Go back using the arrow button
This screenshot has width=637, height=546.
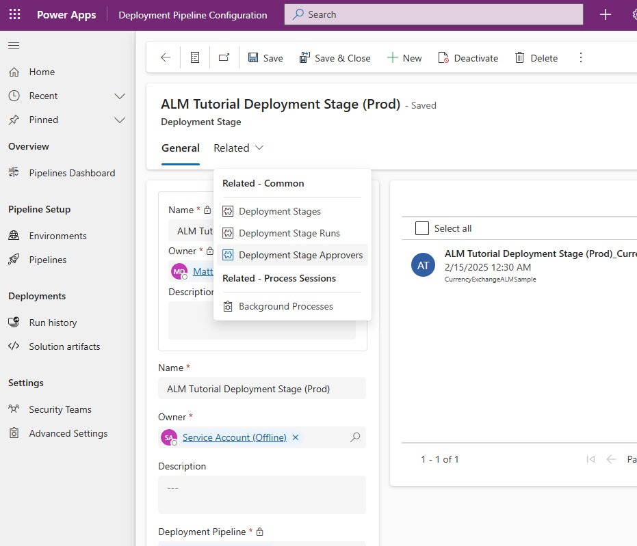click(x=166, y=57)
